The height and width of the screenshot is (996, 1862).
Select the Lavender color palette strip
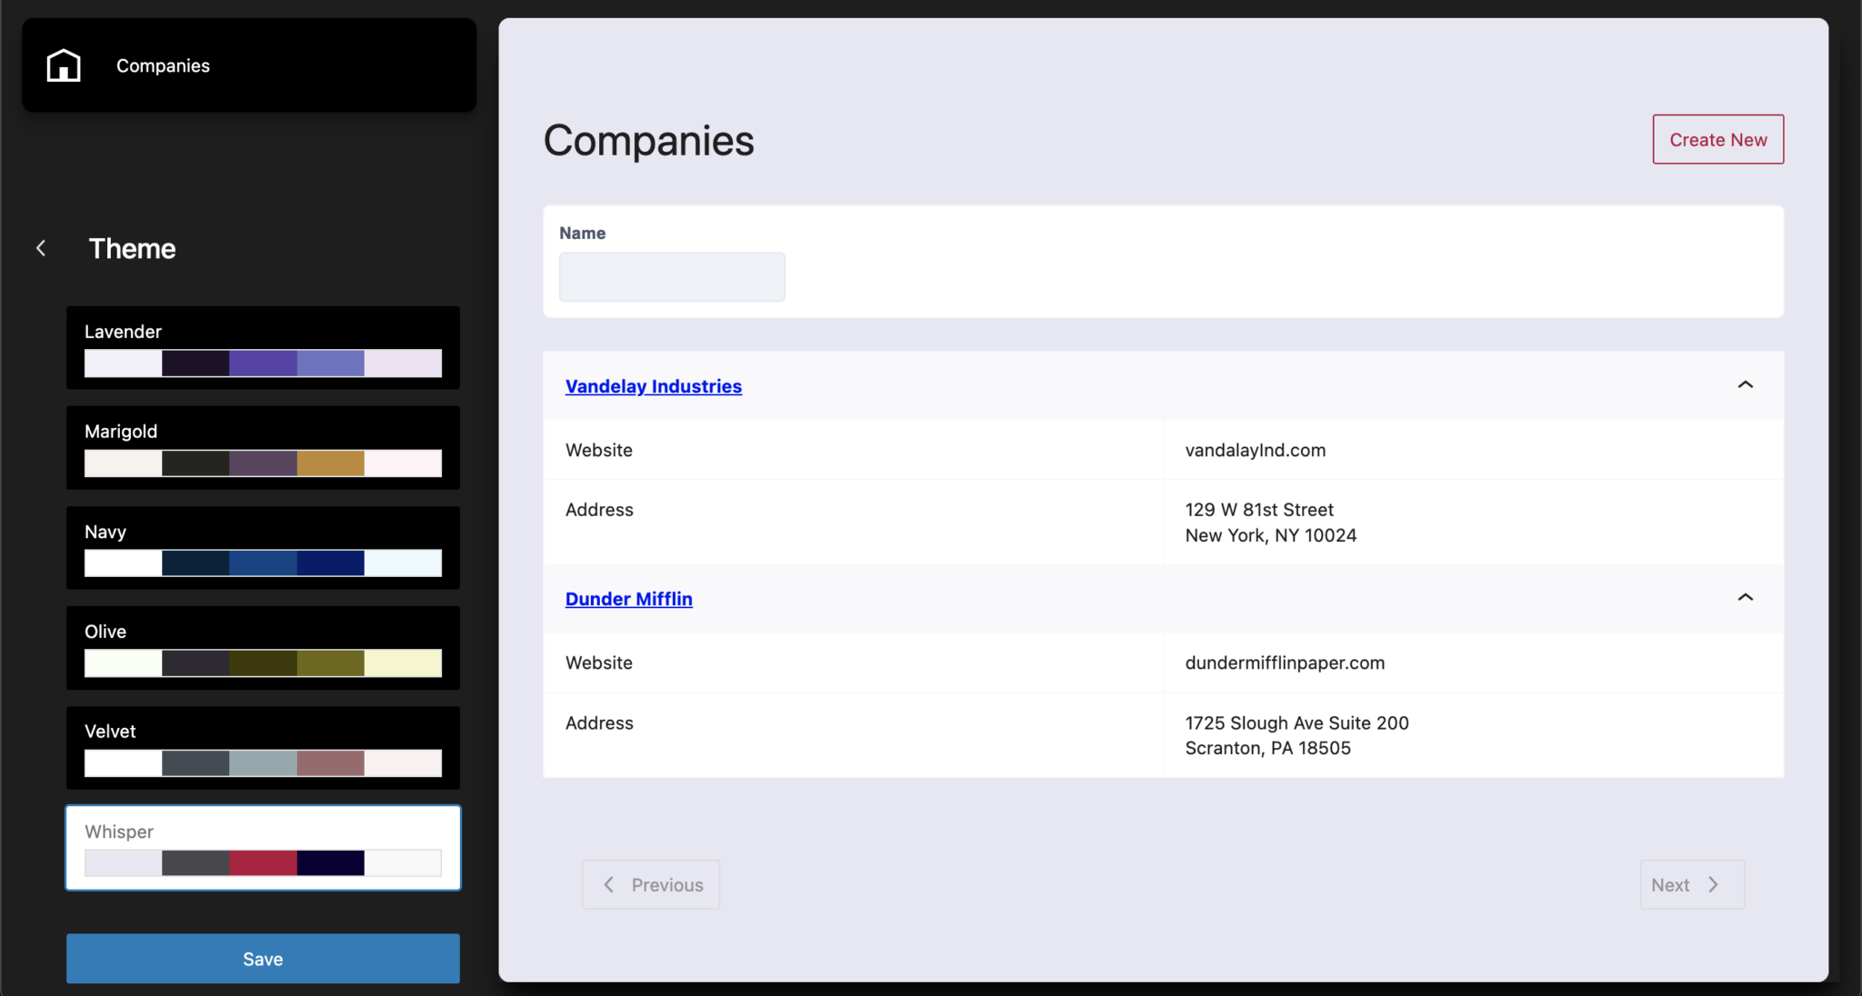262,364
